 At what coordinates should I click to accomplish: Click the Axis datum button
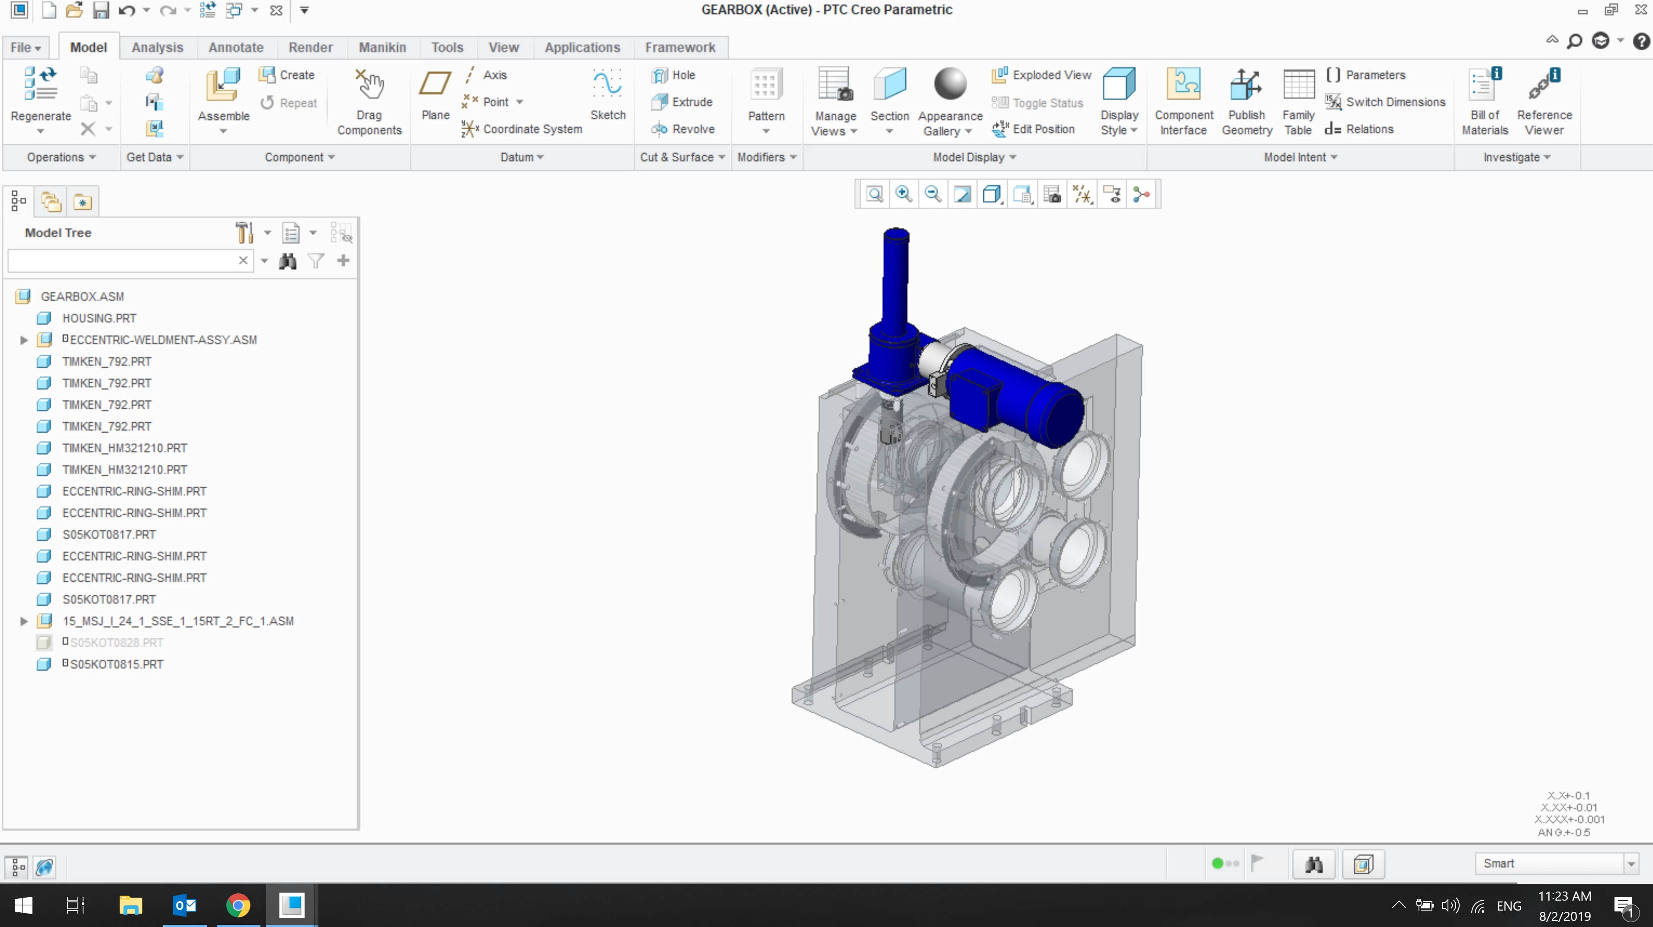[485, 75]
